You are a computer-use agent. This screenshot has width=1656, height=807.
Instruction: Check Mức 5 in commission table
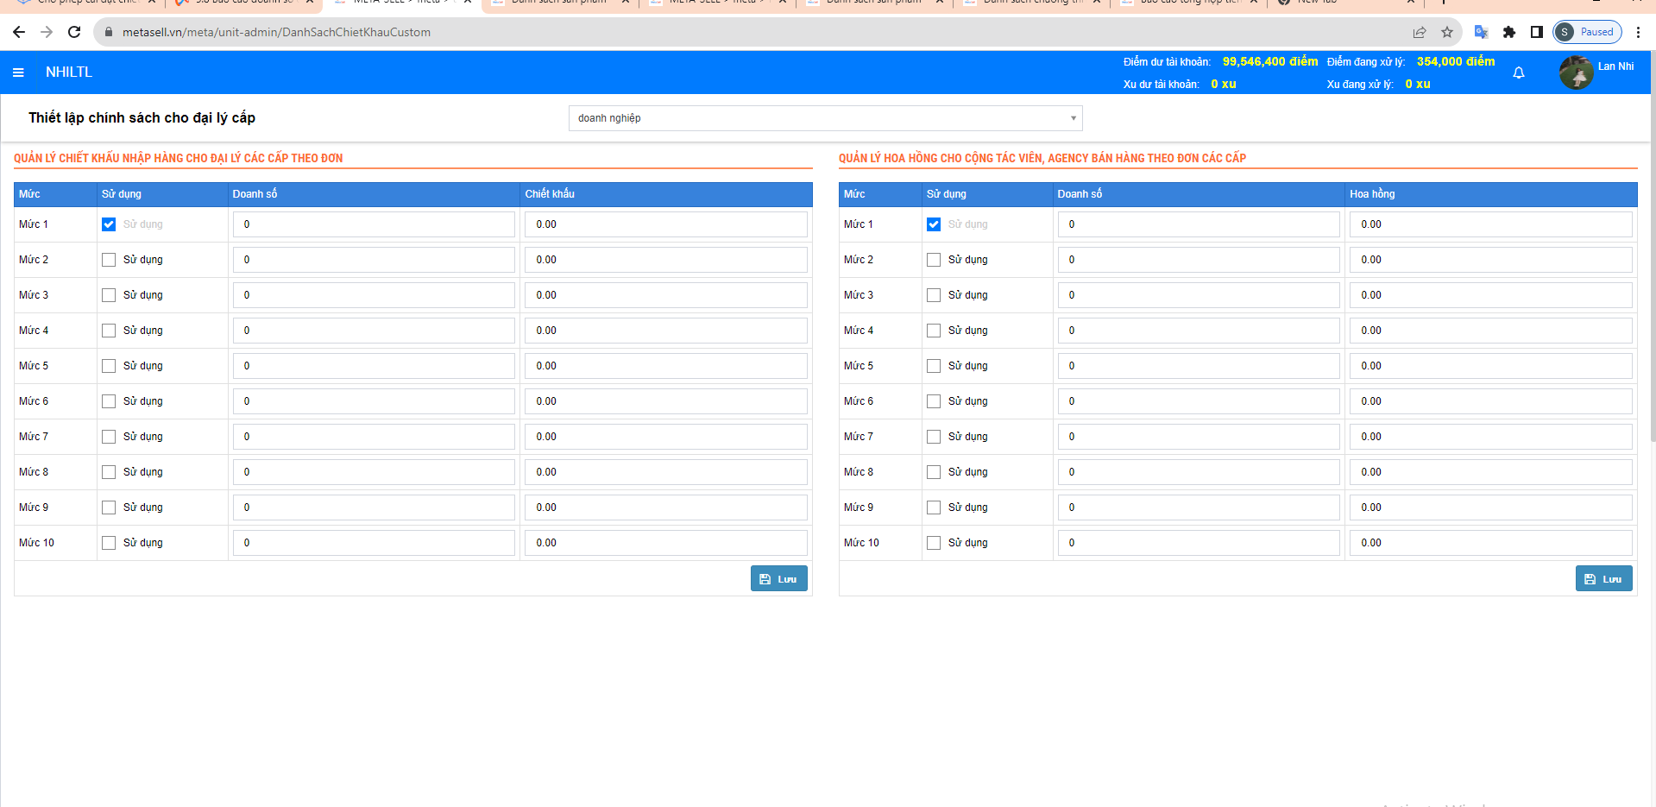(934, 366)
